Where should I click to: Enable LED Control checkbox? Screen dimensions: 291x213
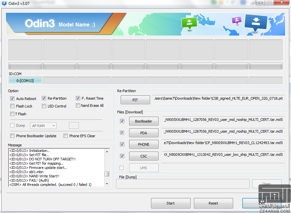coord(44,106)
